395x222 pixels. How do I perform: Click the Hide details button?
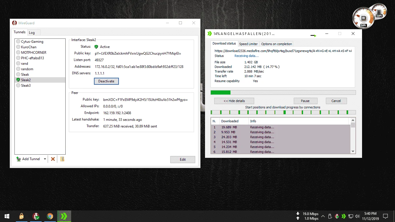pyautogui.click(x=234, y=101)
